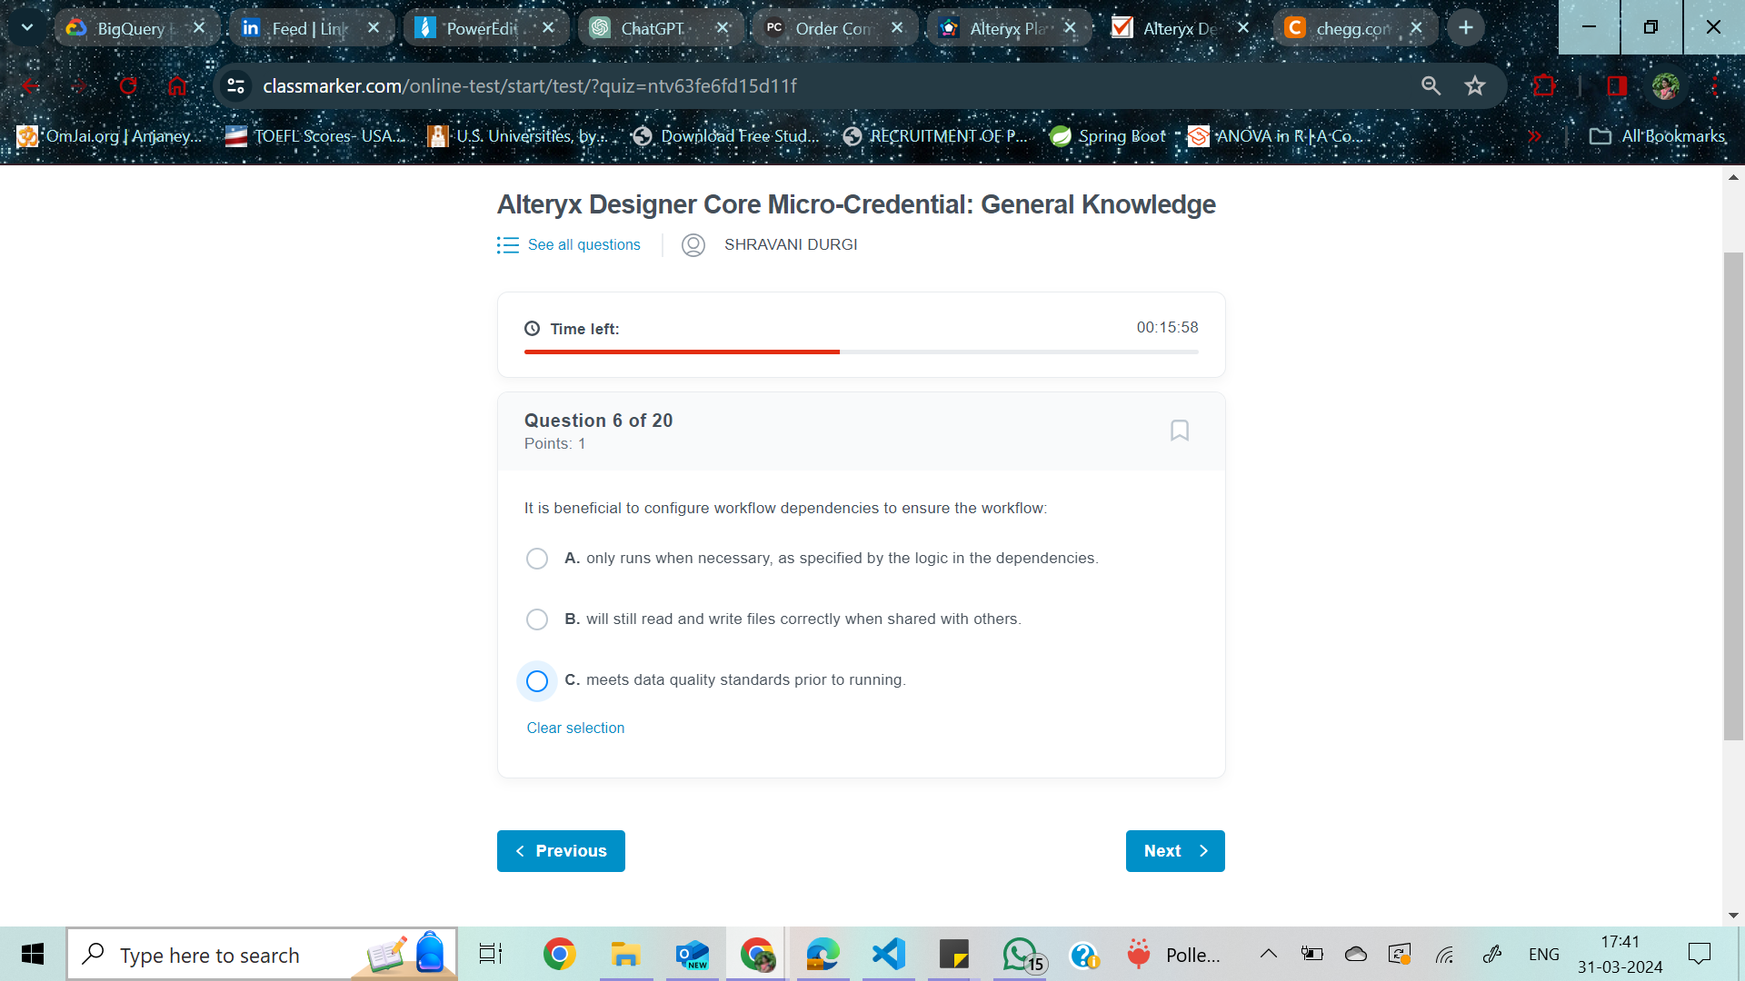1745x981 pixels.
Task: Open the Chrome extensions puzzle icon
Action: tap(1546, 85)
